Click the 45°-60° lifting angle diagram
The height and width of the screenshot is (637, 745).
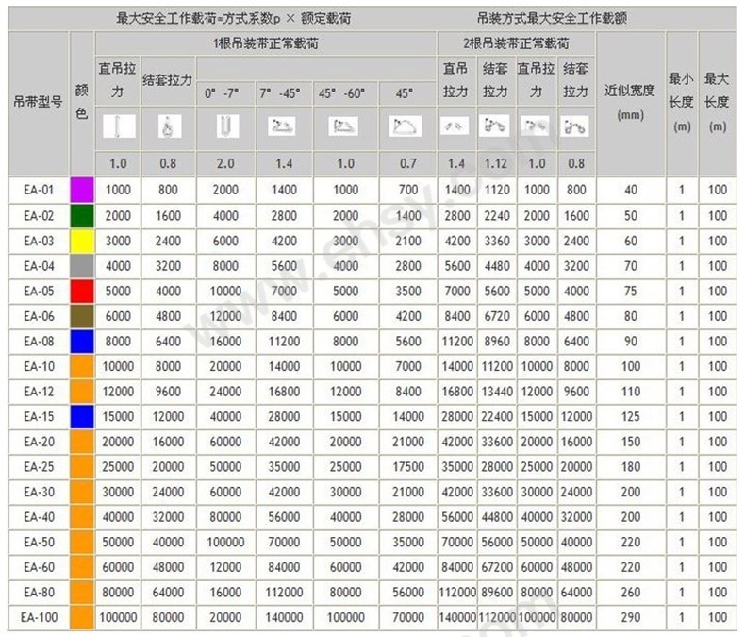[x=343, y=126]
